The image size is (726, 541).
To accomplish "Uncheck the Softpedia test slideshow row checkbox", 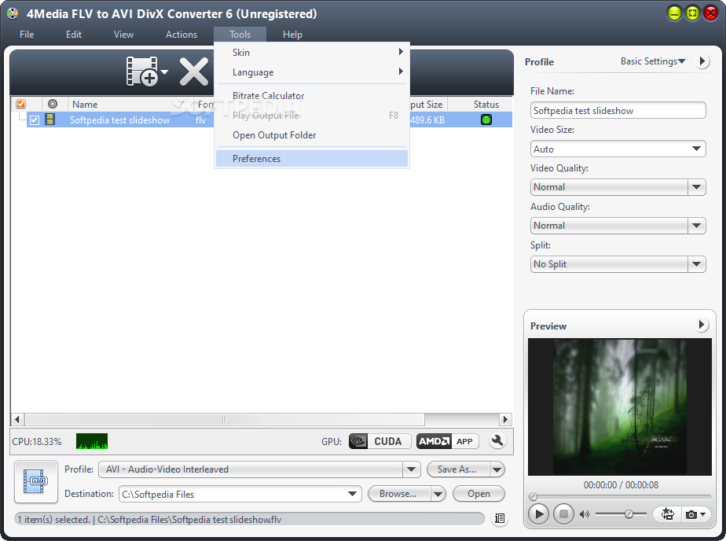I will click(35, 120).
